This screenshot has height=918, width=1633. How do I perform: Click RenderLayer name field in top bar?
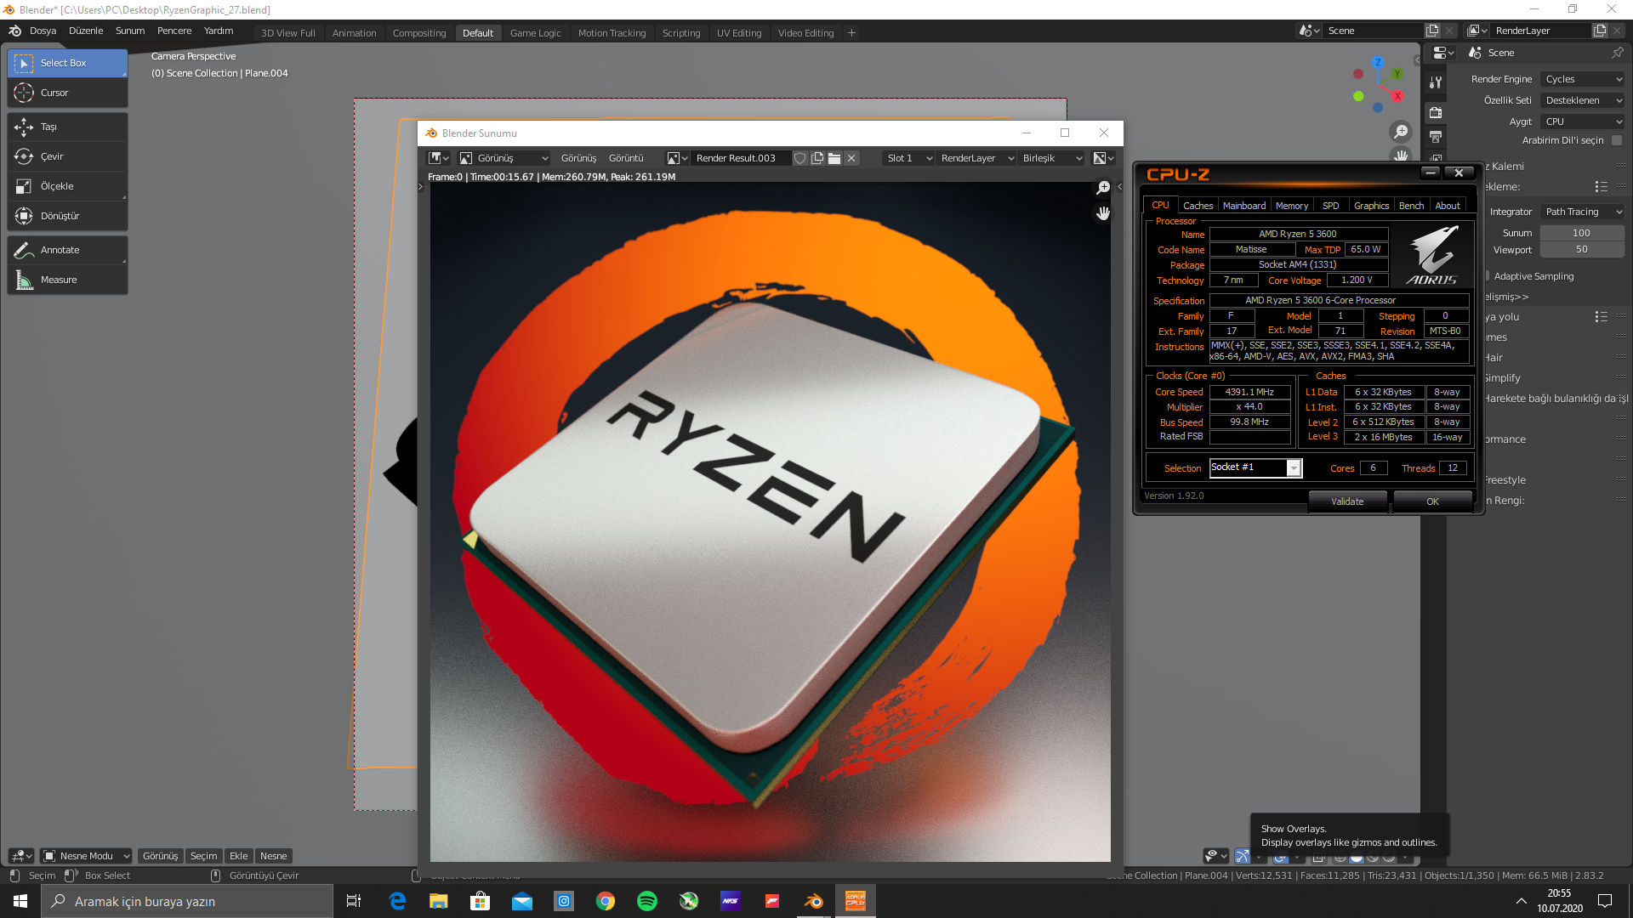(x=1541, y=31)
